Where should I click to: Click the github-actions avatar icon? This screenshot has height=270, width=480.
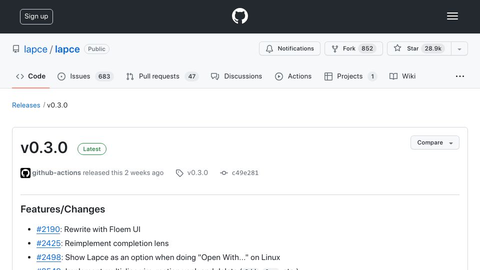25,173
